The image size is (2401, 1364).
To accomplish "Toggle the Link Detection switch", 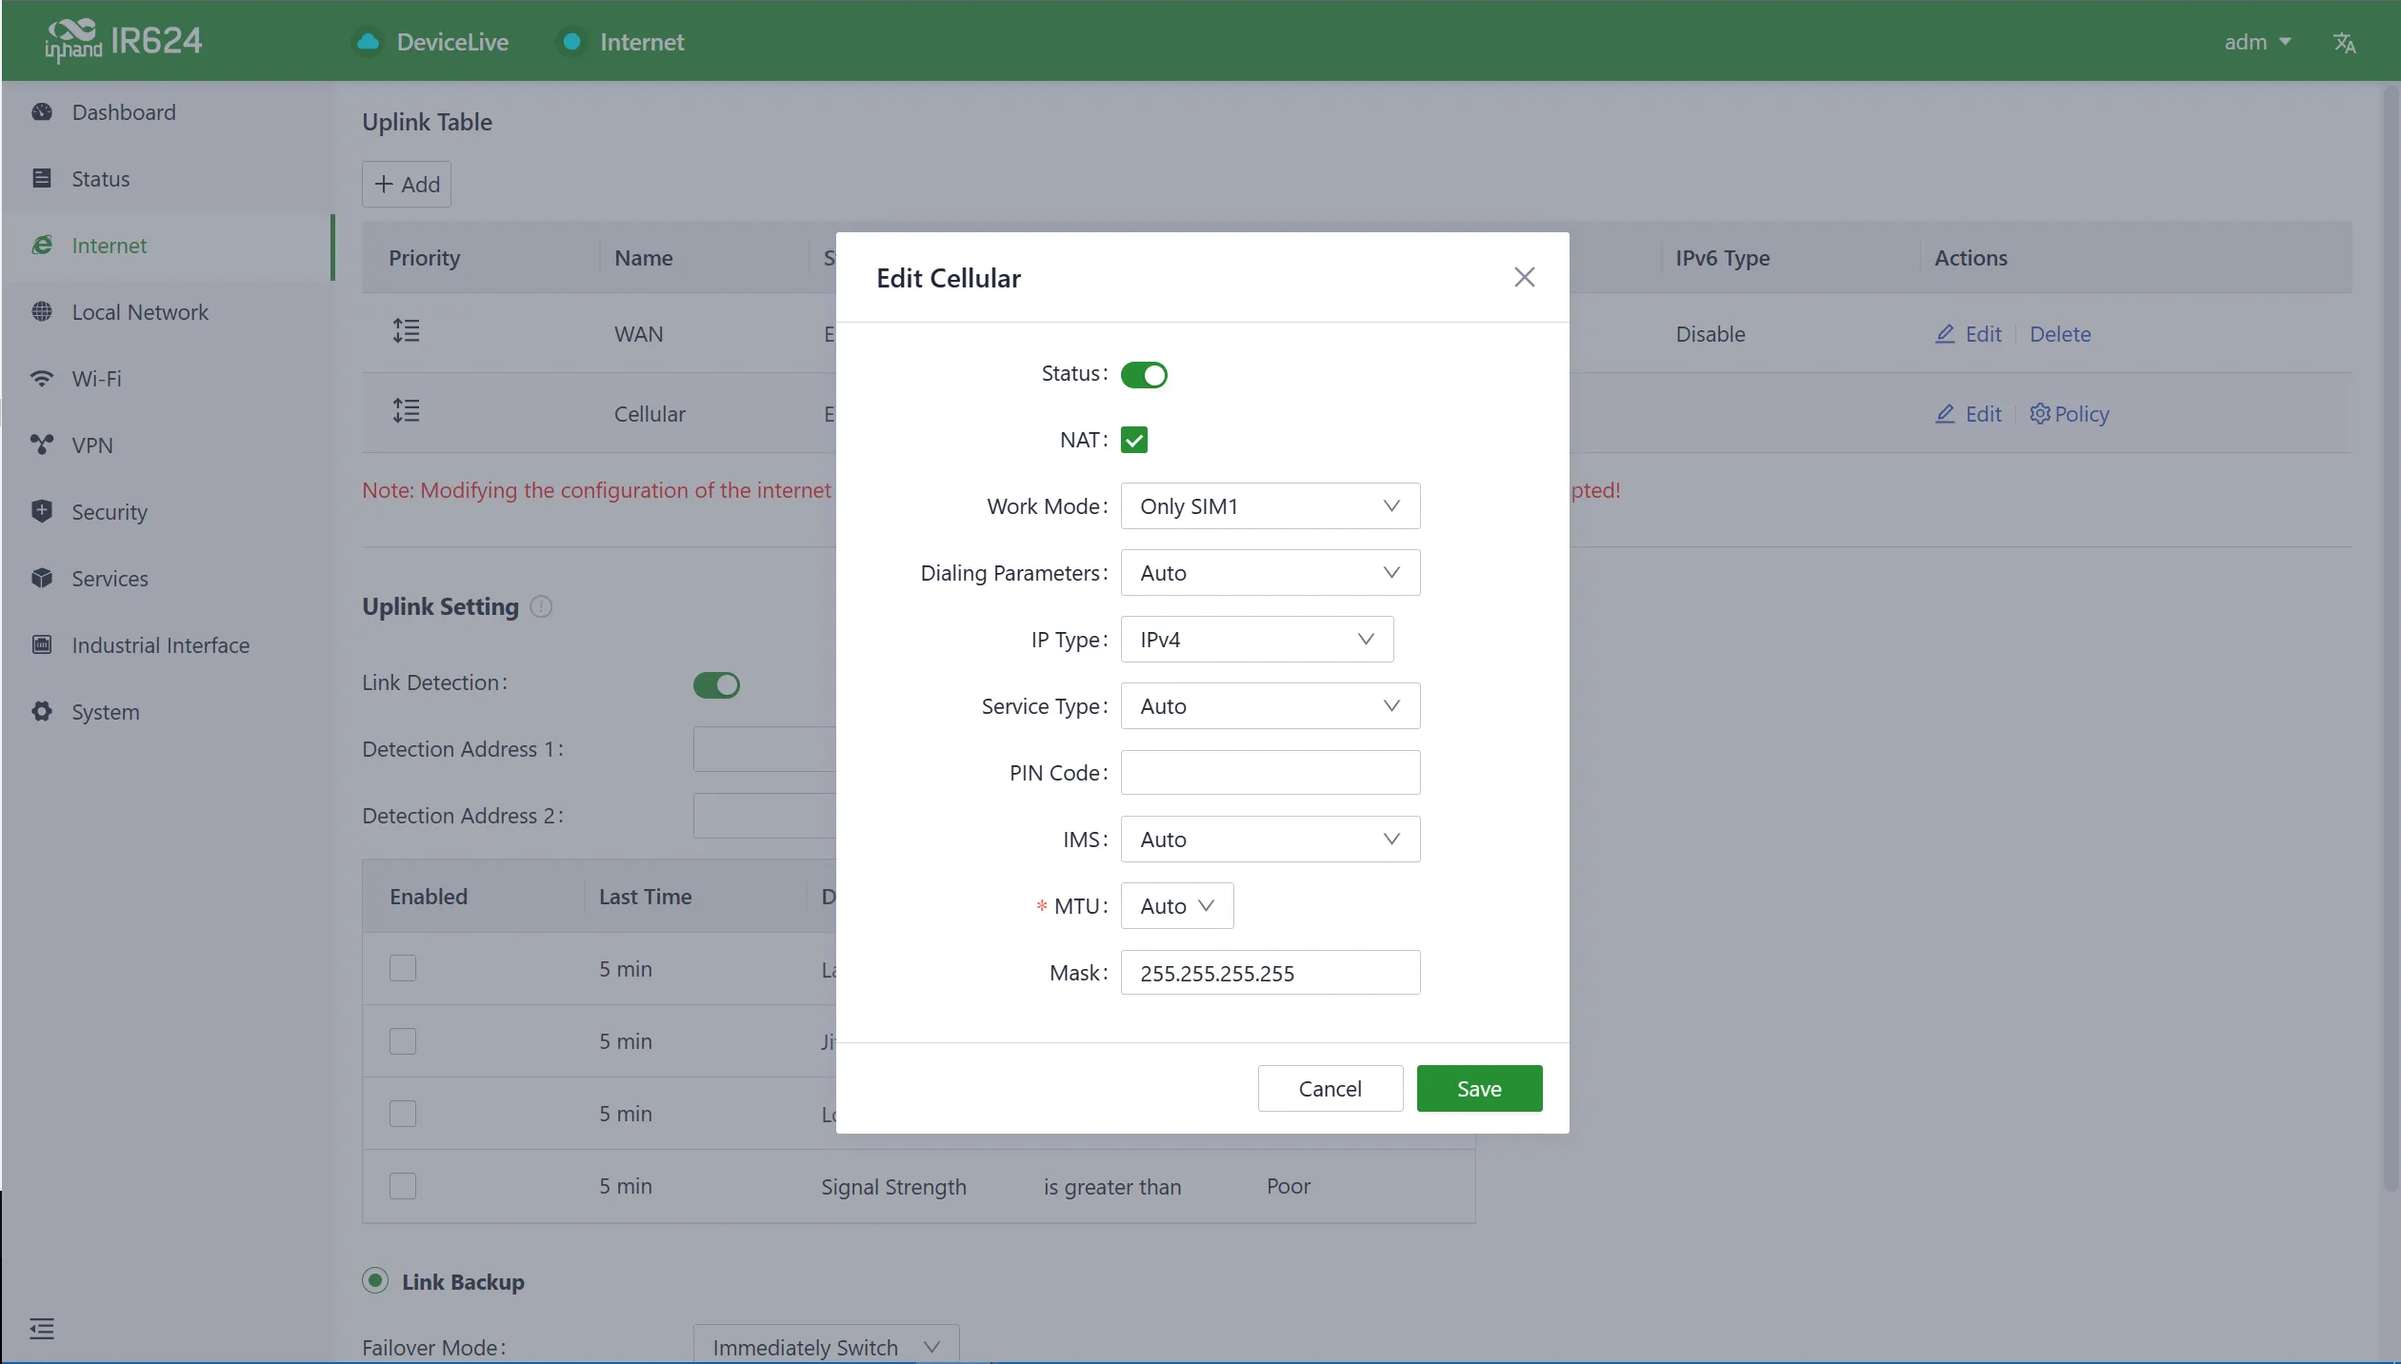I will pos(716,684).
